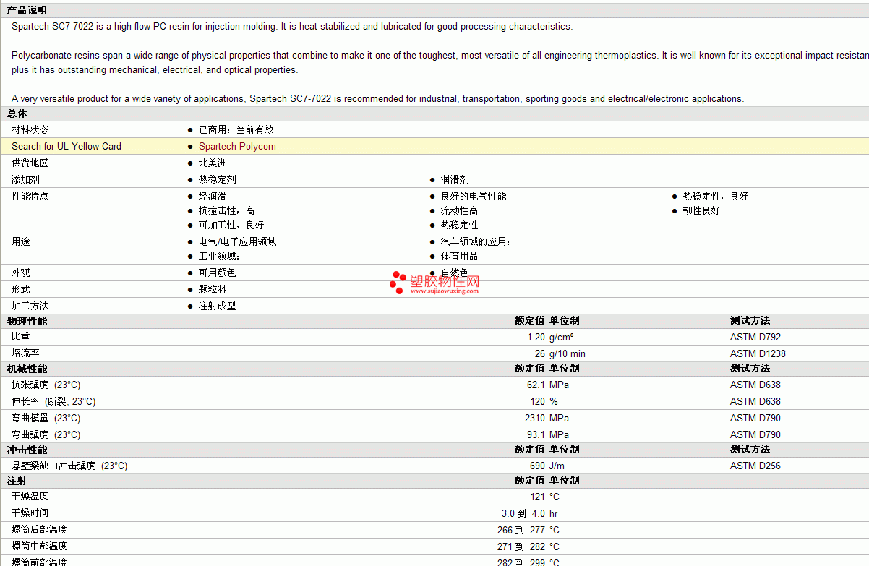Select the 电气/电子应用领域 usage entry

tap(238, 241)
